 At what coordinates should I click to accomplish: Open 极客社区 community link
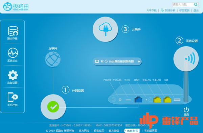99,131
